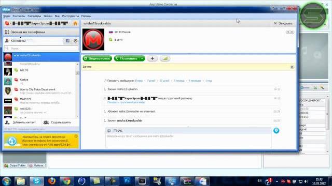Click the EN language indicator
The width and height of the screenshot is (332, 186).
(x=259, y=181)
